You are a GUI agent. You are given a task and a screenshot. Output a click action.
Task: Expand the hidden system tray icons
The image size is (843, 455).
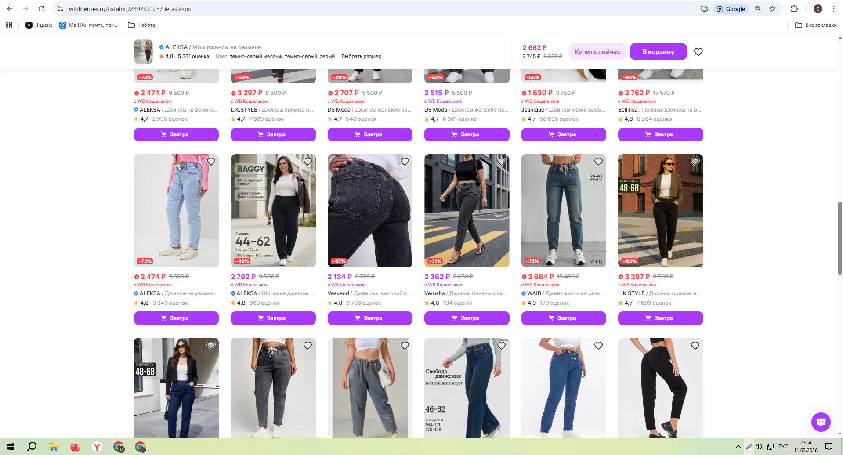click(738, 447)
